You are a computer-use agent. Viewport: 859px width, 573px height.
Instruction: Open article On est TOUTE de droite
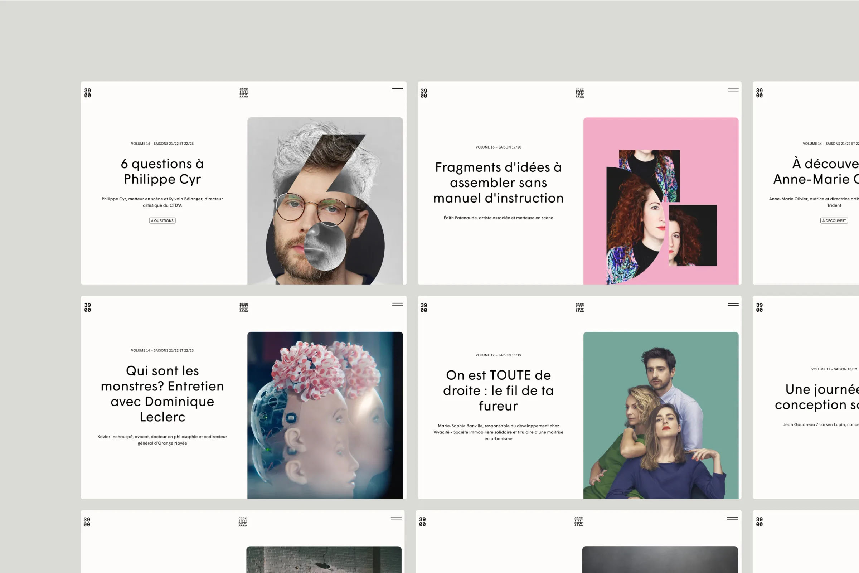pyautogui.click(x=498, y=390)
